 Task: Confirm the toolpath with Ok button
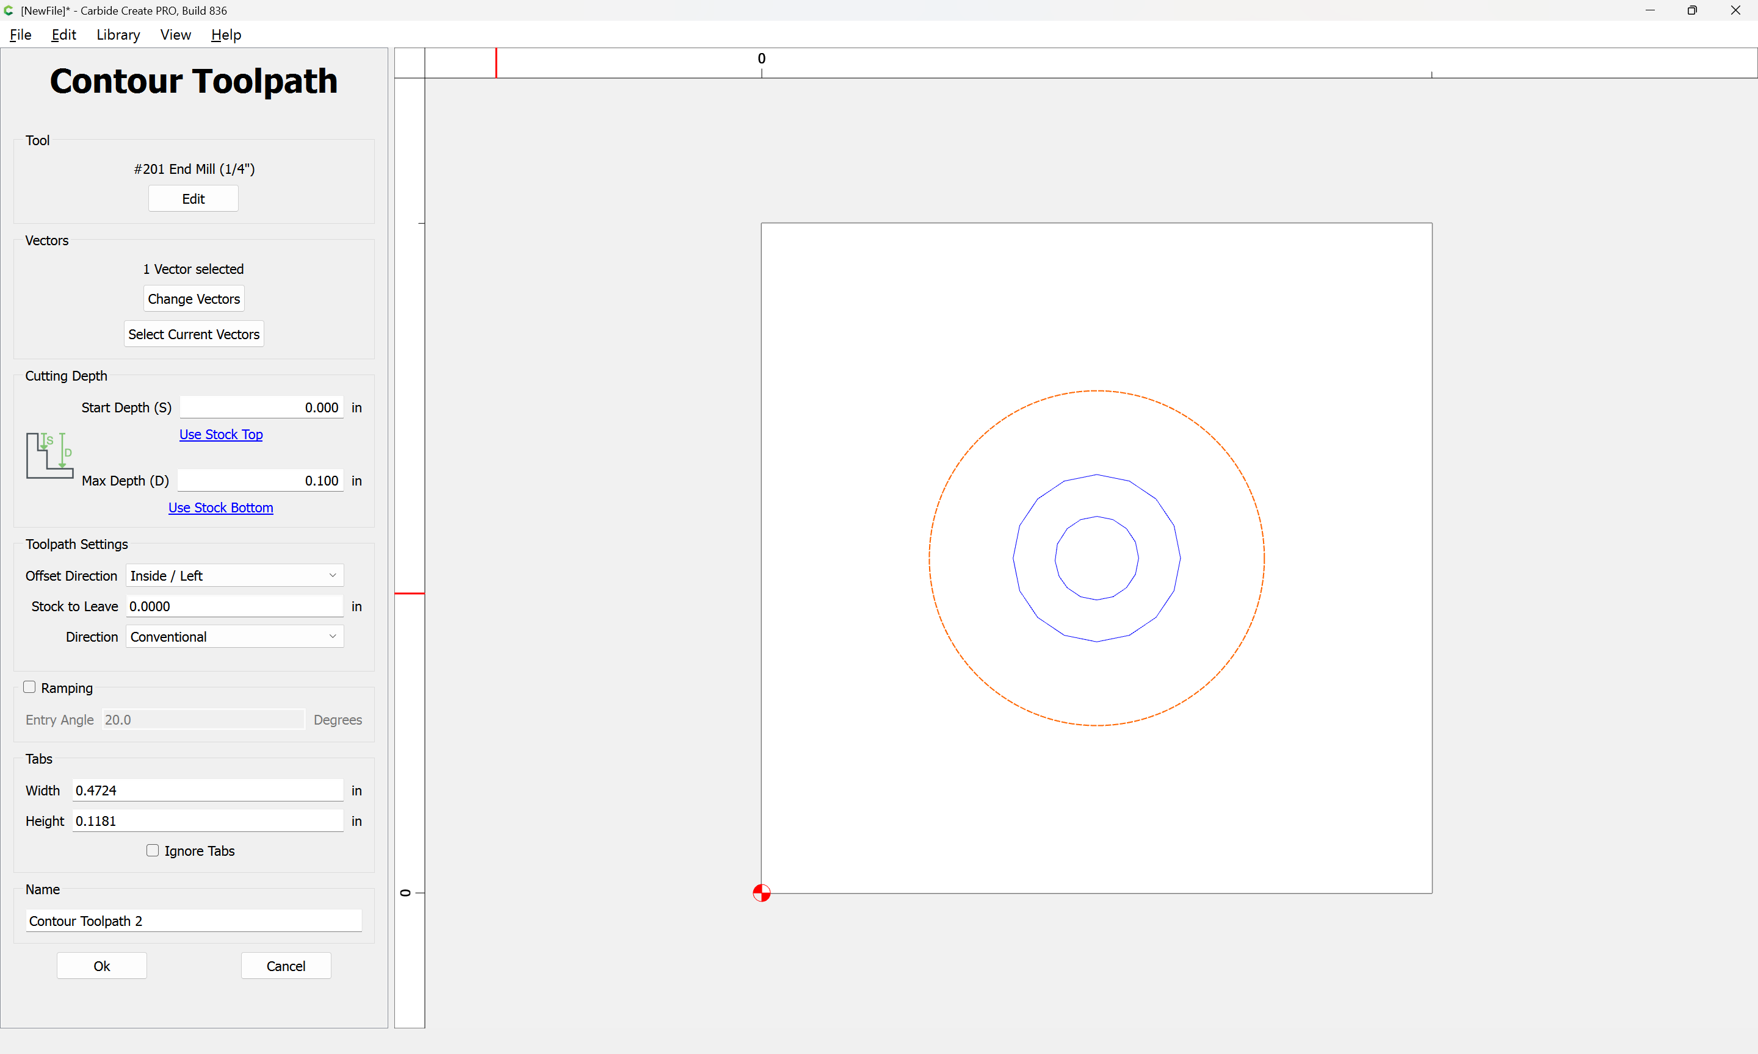pos(101,966)
